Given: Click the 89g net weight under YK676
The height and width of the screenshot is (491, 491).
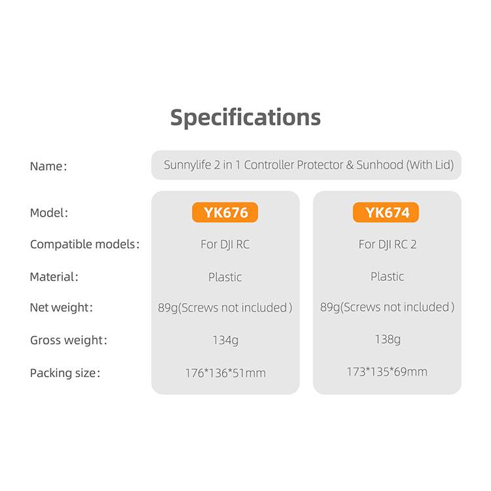Looking at the screenshot, I should (225, 308).
